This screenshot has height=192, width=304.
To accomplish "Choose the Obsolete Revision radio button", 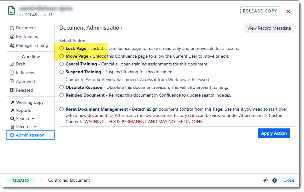I will pyautogui.click(x=62, y=88).
